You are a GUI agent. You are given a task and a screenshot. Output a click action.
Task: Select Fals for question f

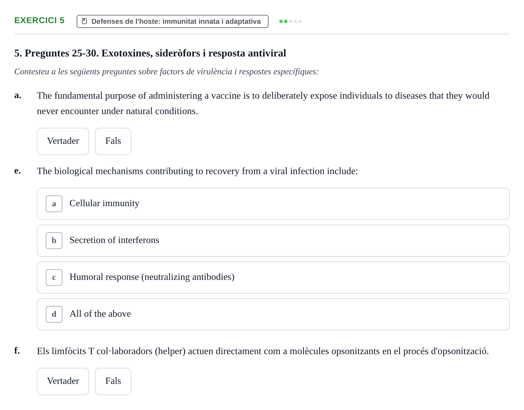click(113, 381)
